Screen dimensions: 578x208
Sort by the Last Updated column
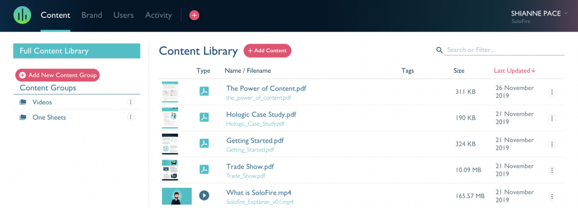pyautogui.click(x=514, y=70)
